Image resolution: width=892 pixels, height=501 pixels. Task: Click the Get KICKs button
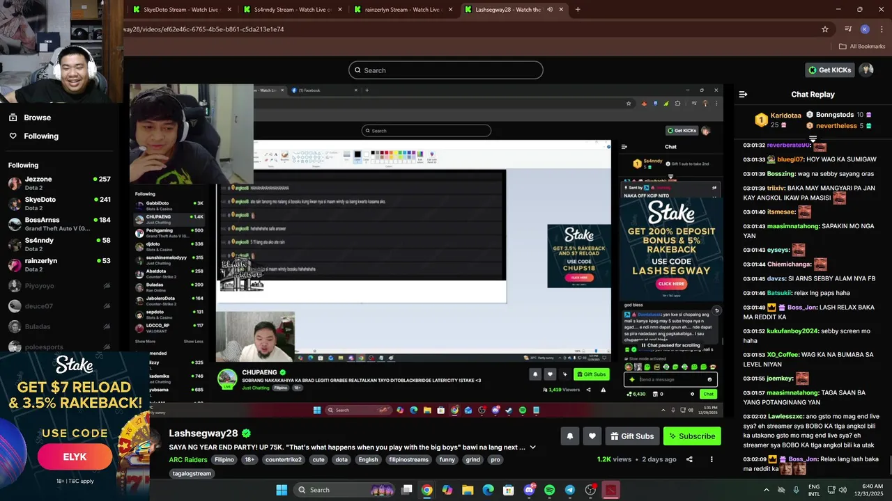pyautogui.click(x=830, y=70)
